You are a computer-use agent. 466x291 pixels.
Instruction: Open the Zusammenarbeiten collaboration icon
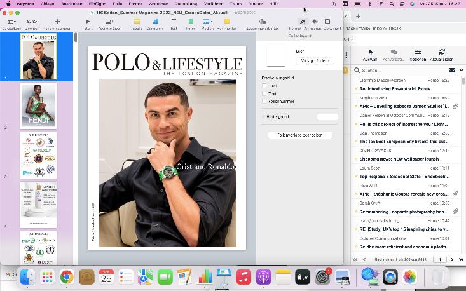[x=262, y=22]
